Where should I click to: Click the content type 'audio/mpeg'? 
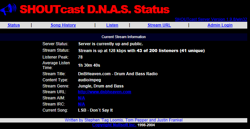coord(90,80)
